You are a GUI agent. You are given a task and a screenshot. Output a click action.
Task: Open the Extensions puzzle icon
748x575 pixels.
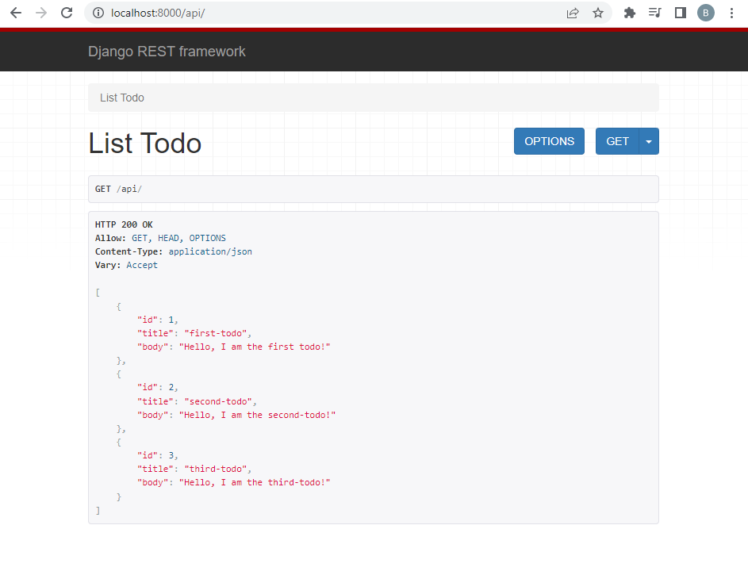click(630, 13)
